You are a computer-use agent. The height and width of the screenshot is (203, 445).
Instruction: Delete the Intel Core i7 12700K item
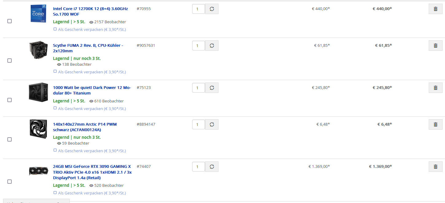click(x=435, y=9)
